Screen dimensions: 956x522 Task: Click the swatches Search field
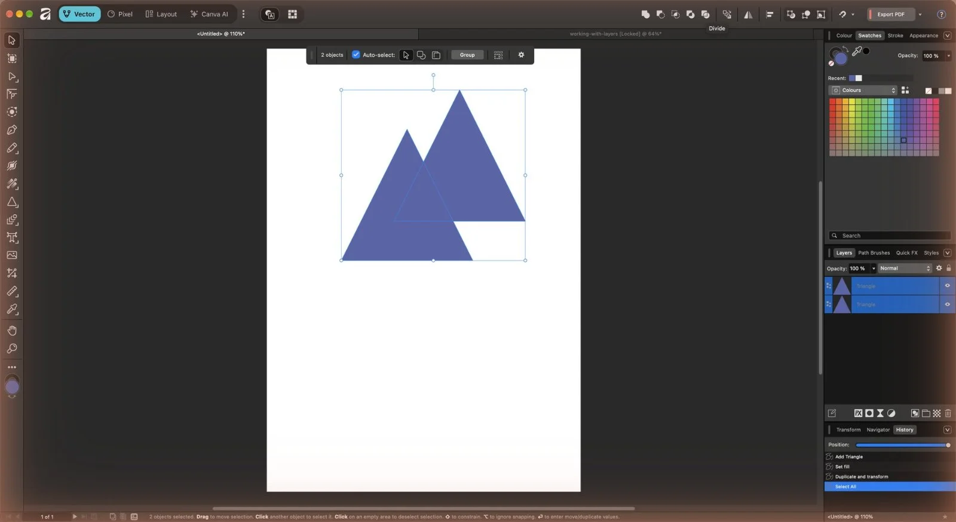click(x=890, y=236)
